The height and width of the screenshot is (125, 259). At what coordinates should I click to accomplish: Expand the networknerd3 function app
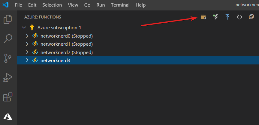coord(27,61)
